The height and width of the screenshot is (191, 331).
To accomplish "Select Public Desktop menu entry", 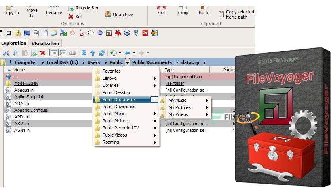I will coord(126,92).
